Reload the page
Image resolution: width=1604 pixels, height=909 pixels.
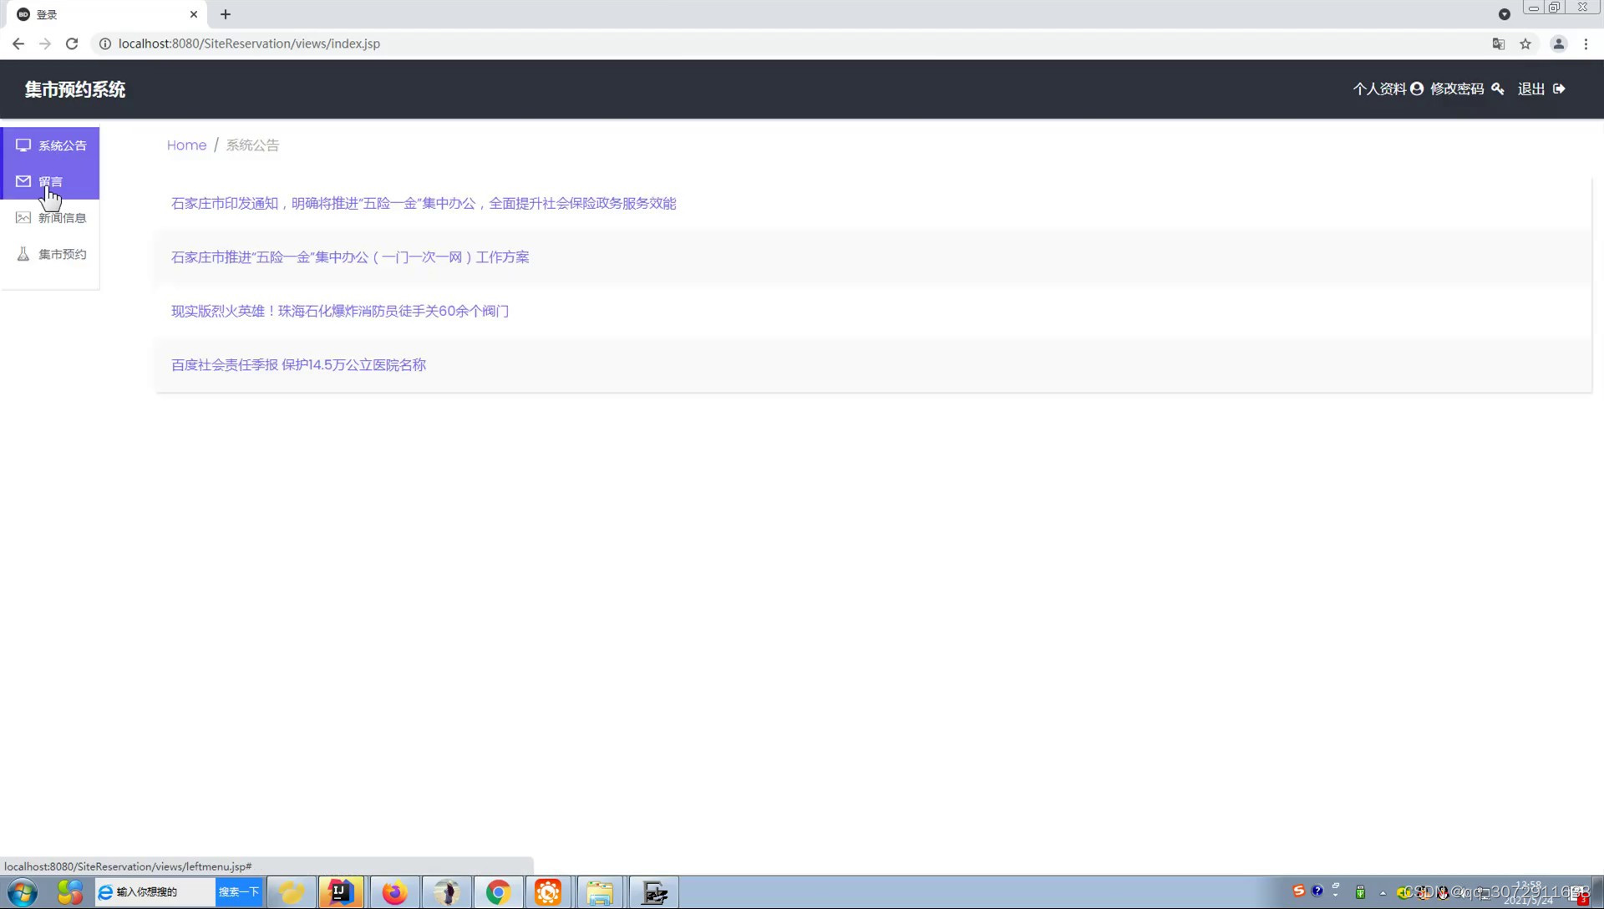click(72, 43)
